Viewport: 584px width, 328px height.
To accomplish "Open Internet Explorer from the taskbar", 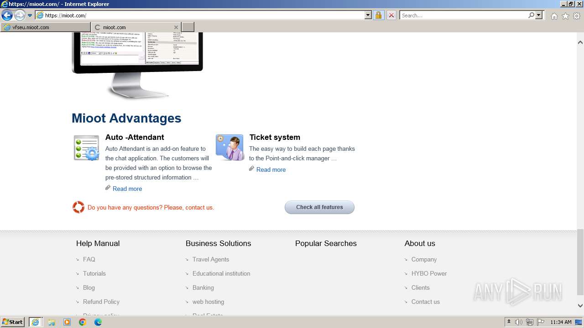I will tap(35, 322).
